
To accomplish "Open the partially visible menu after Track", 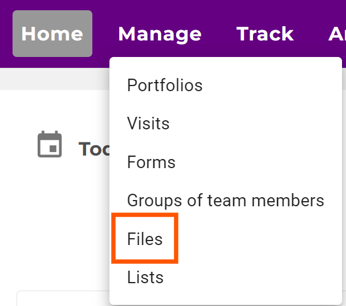I will [x=337, y=34].
